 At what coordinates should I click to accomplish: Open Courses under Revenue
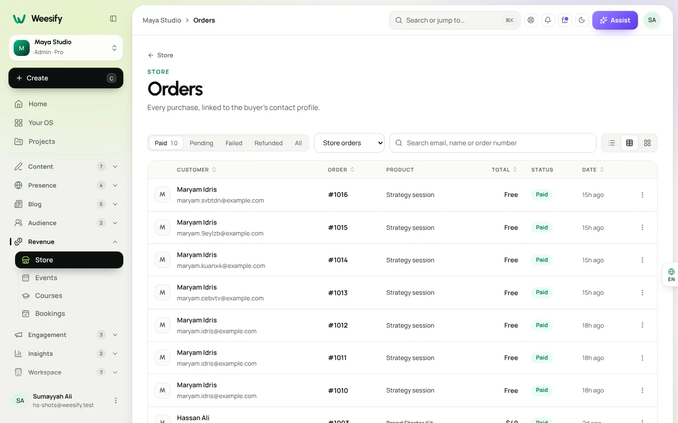click(69, 296)
